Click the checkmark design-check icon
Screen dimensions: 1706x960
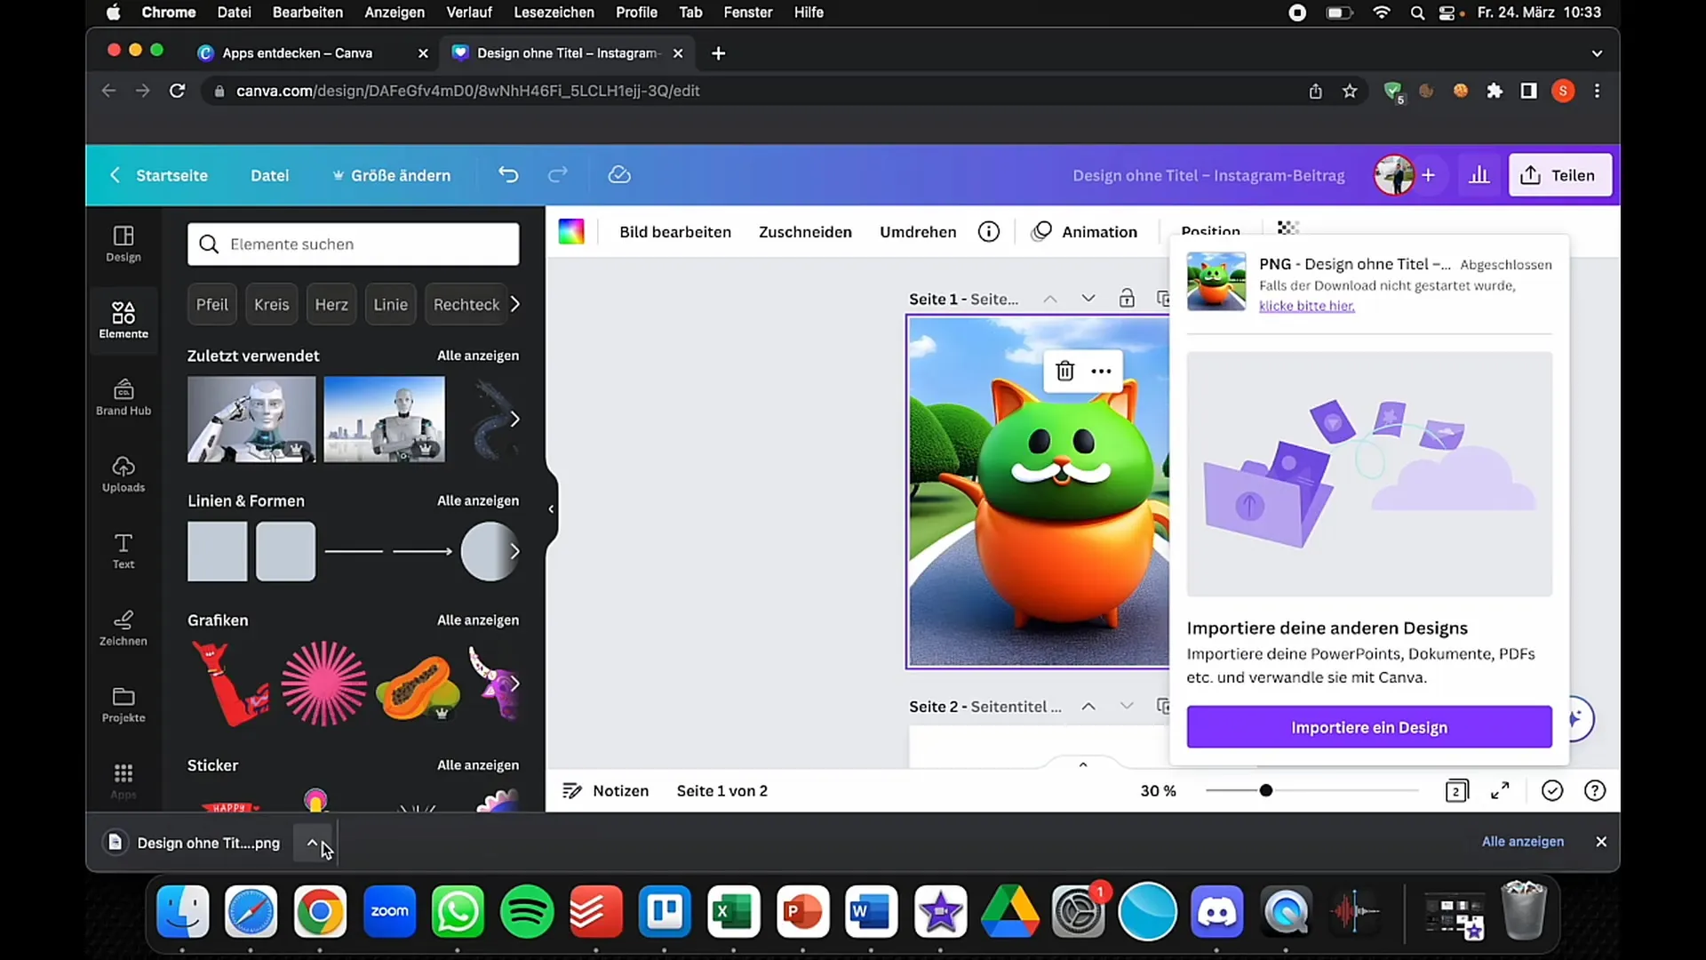[x=1552, y=791]
